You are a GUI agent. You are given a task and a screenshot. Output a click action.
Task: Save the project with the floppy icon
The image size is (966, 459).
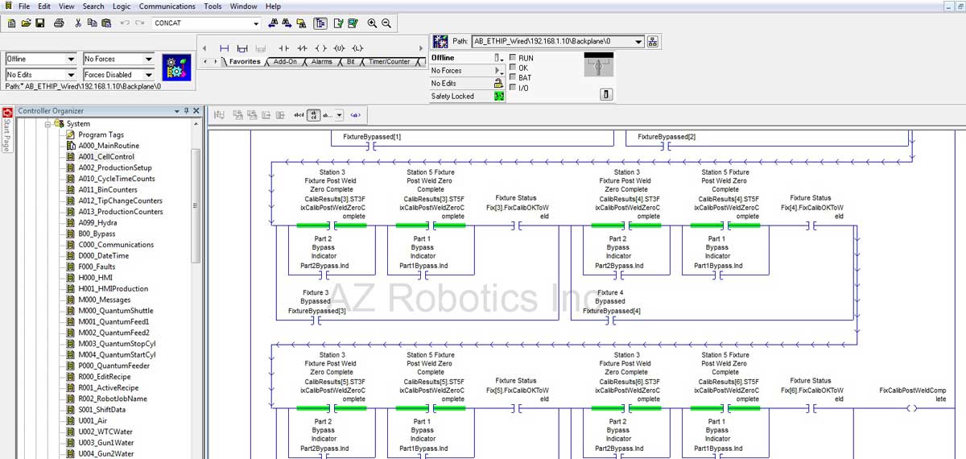(x=40, y=23)
